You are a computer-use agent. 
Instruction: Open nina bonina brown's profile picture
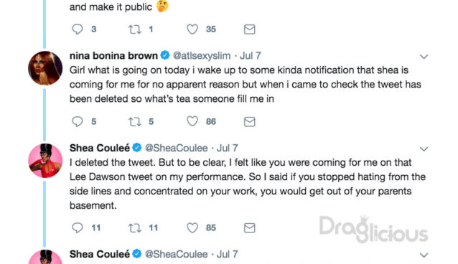[45, 68]
